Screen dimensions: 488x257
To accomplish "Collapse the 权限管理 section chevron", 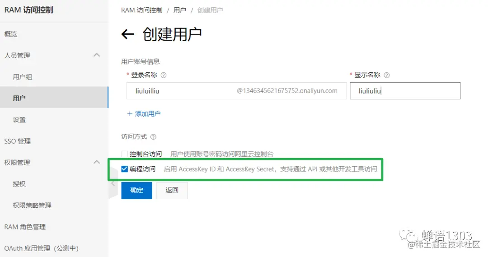I will (97, 162).
